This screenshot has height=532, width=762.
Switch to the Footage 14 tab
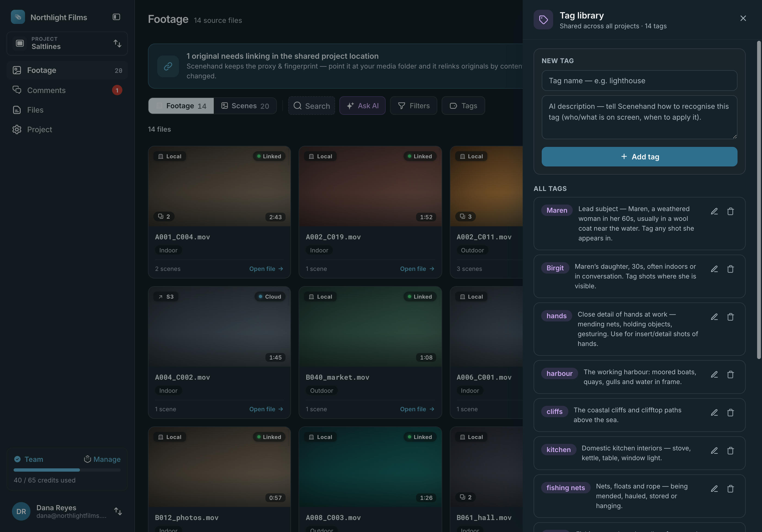(x=181, y=106)
